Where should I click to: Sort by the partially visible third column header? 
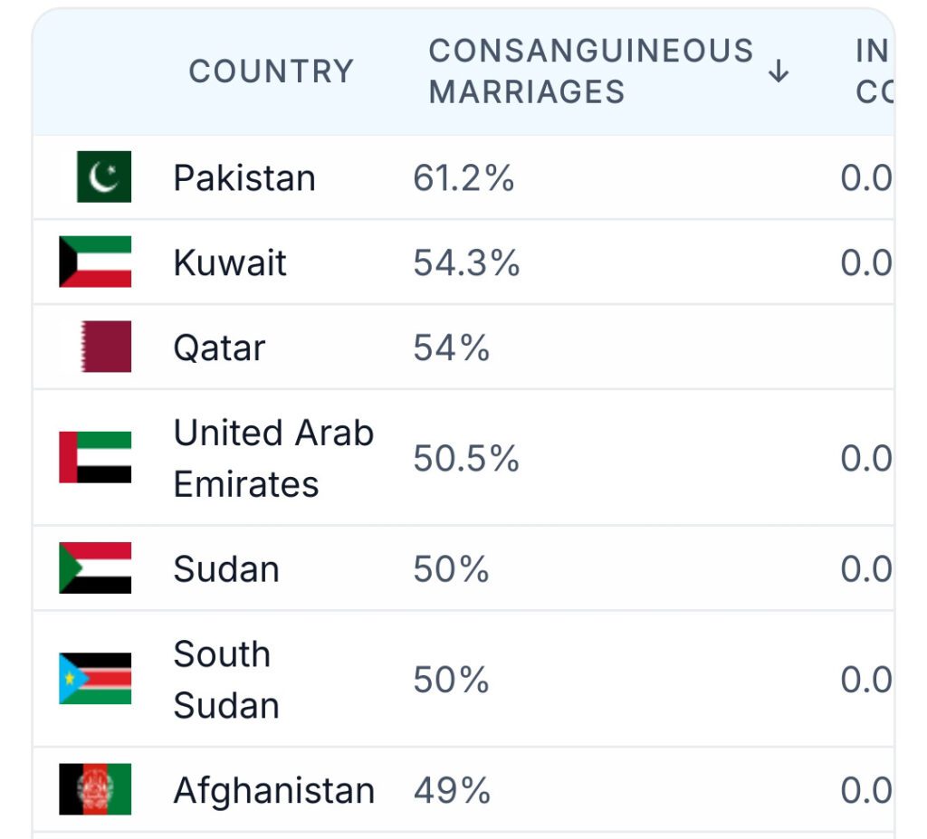click(874, 72)
